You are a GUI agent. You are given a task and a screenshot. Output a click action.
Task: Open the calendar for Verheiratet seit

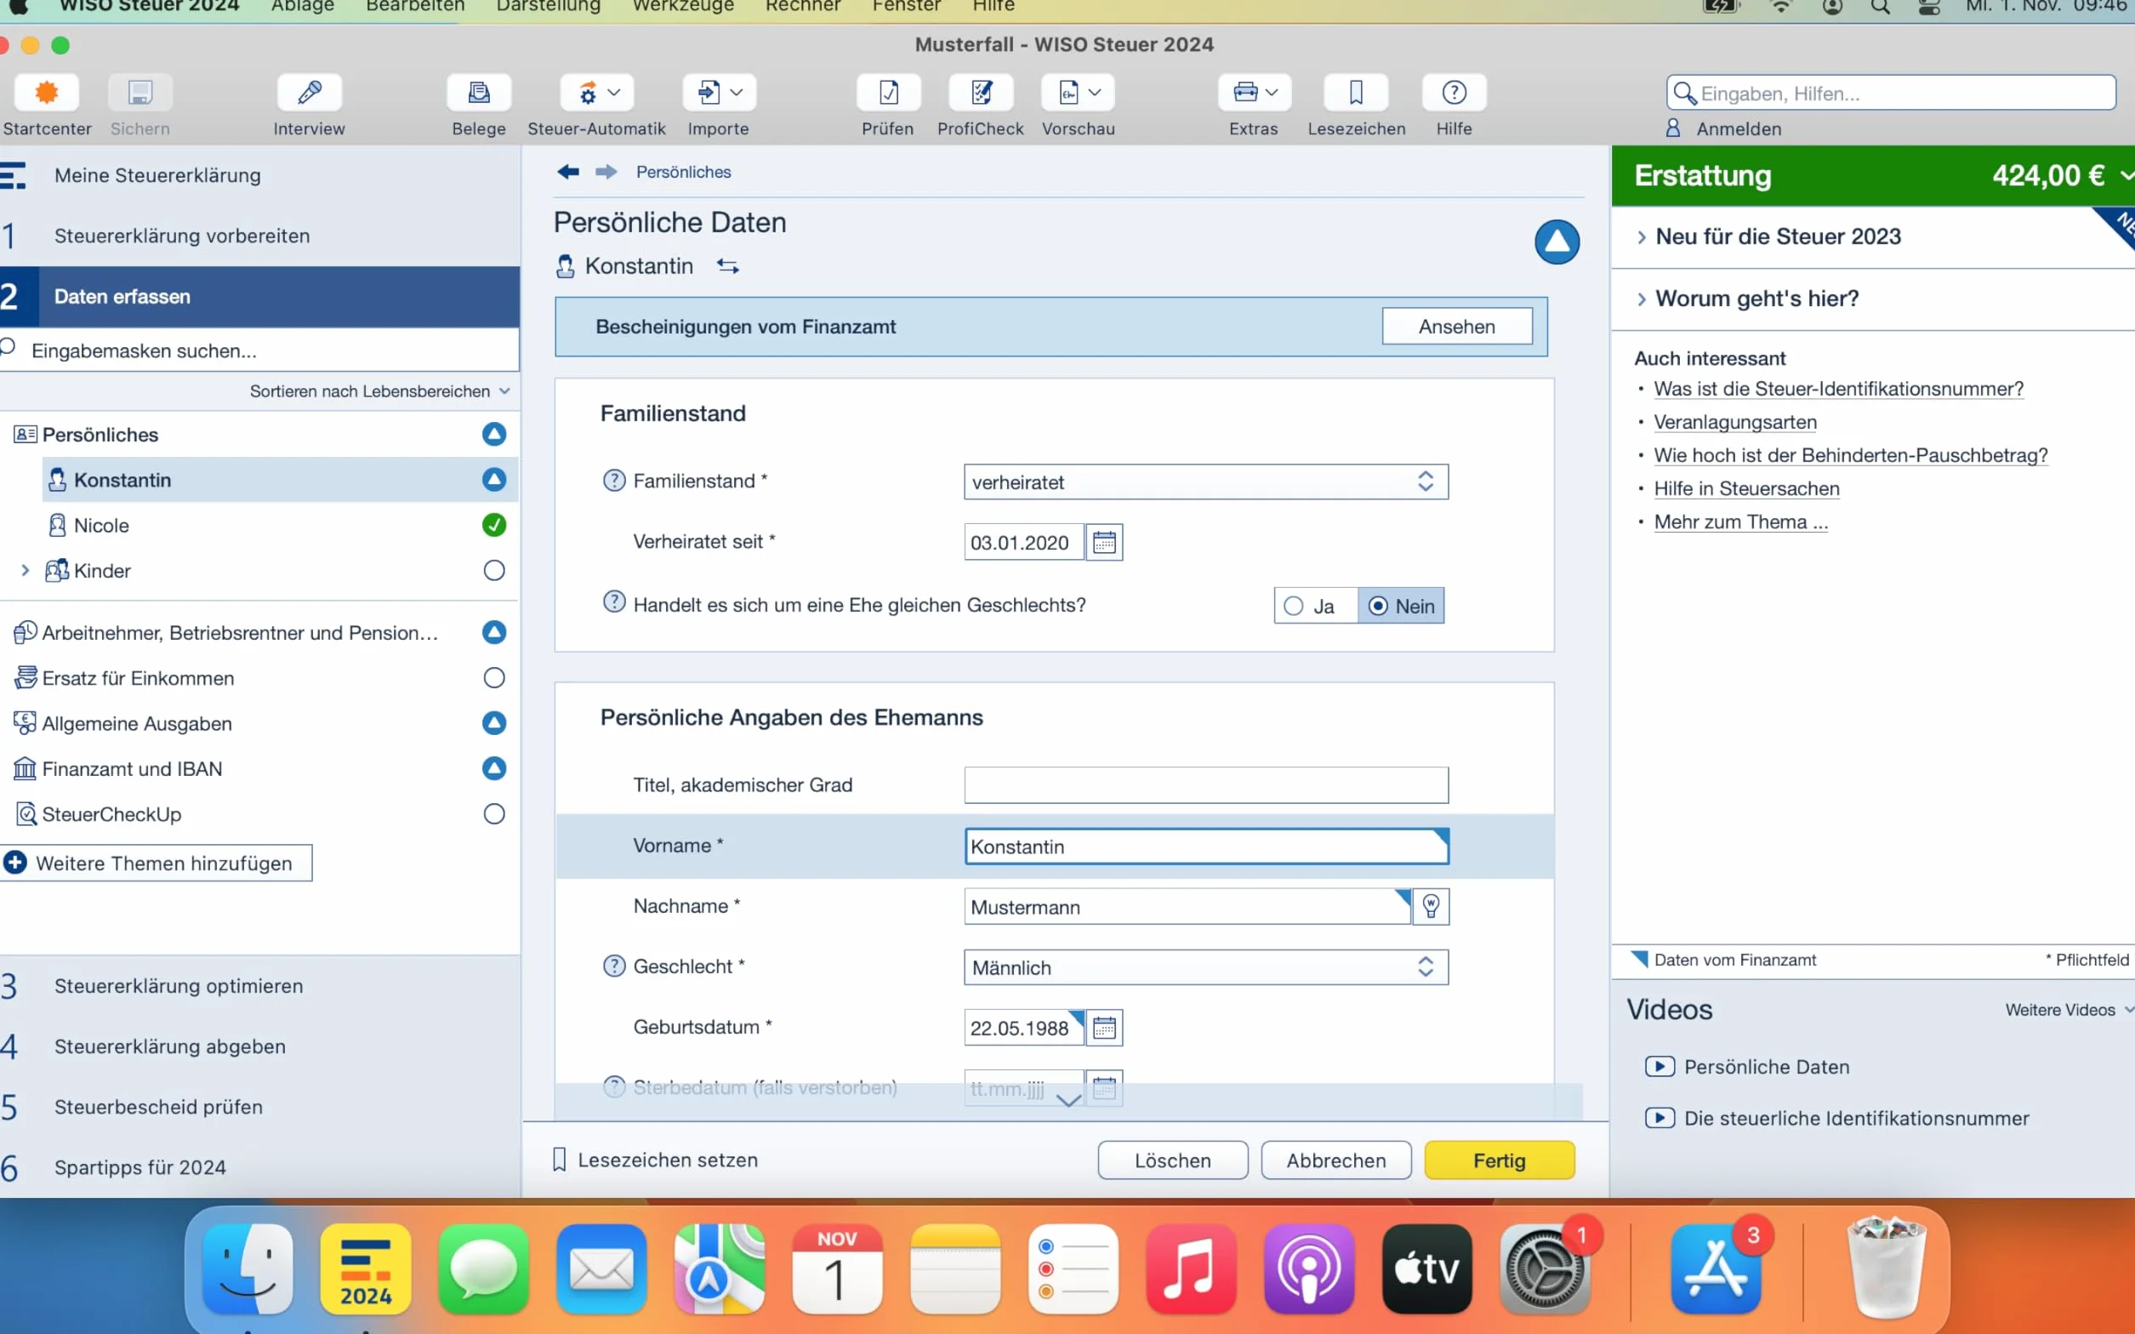point(1104,543)
